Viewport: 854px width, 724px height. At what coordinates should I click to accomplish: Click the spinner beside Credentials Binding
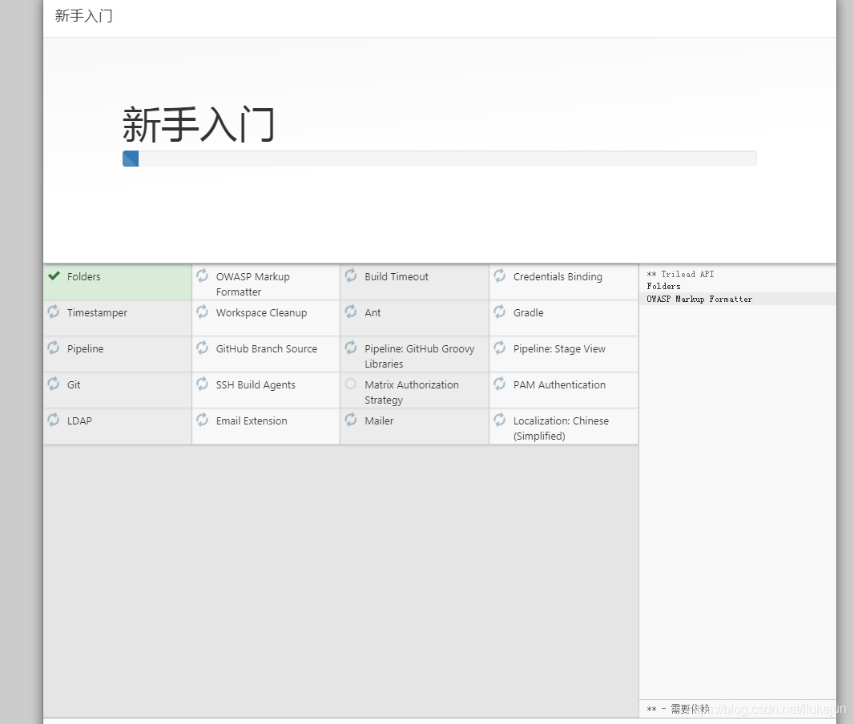tap(500, 276)
